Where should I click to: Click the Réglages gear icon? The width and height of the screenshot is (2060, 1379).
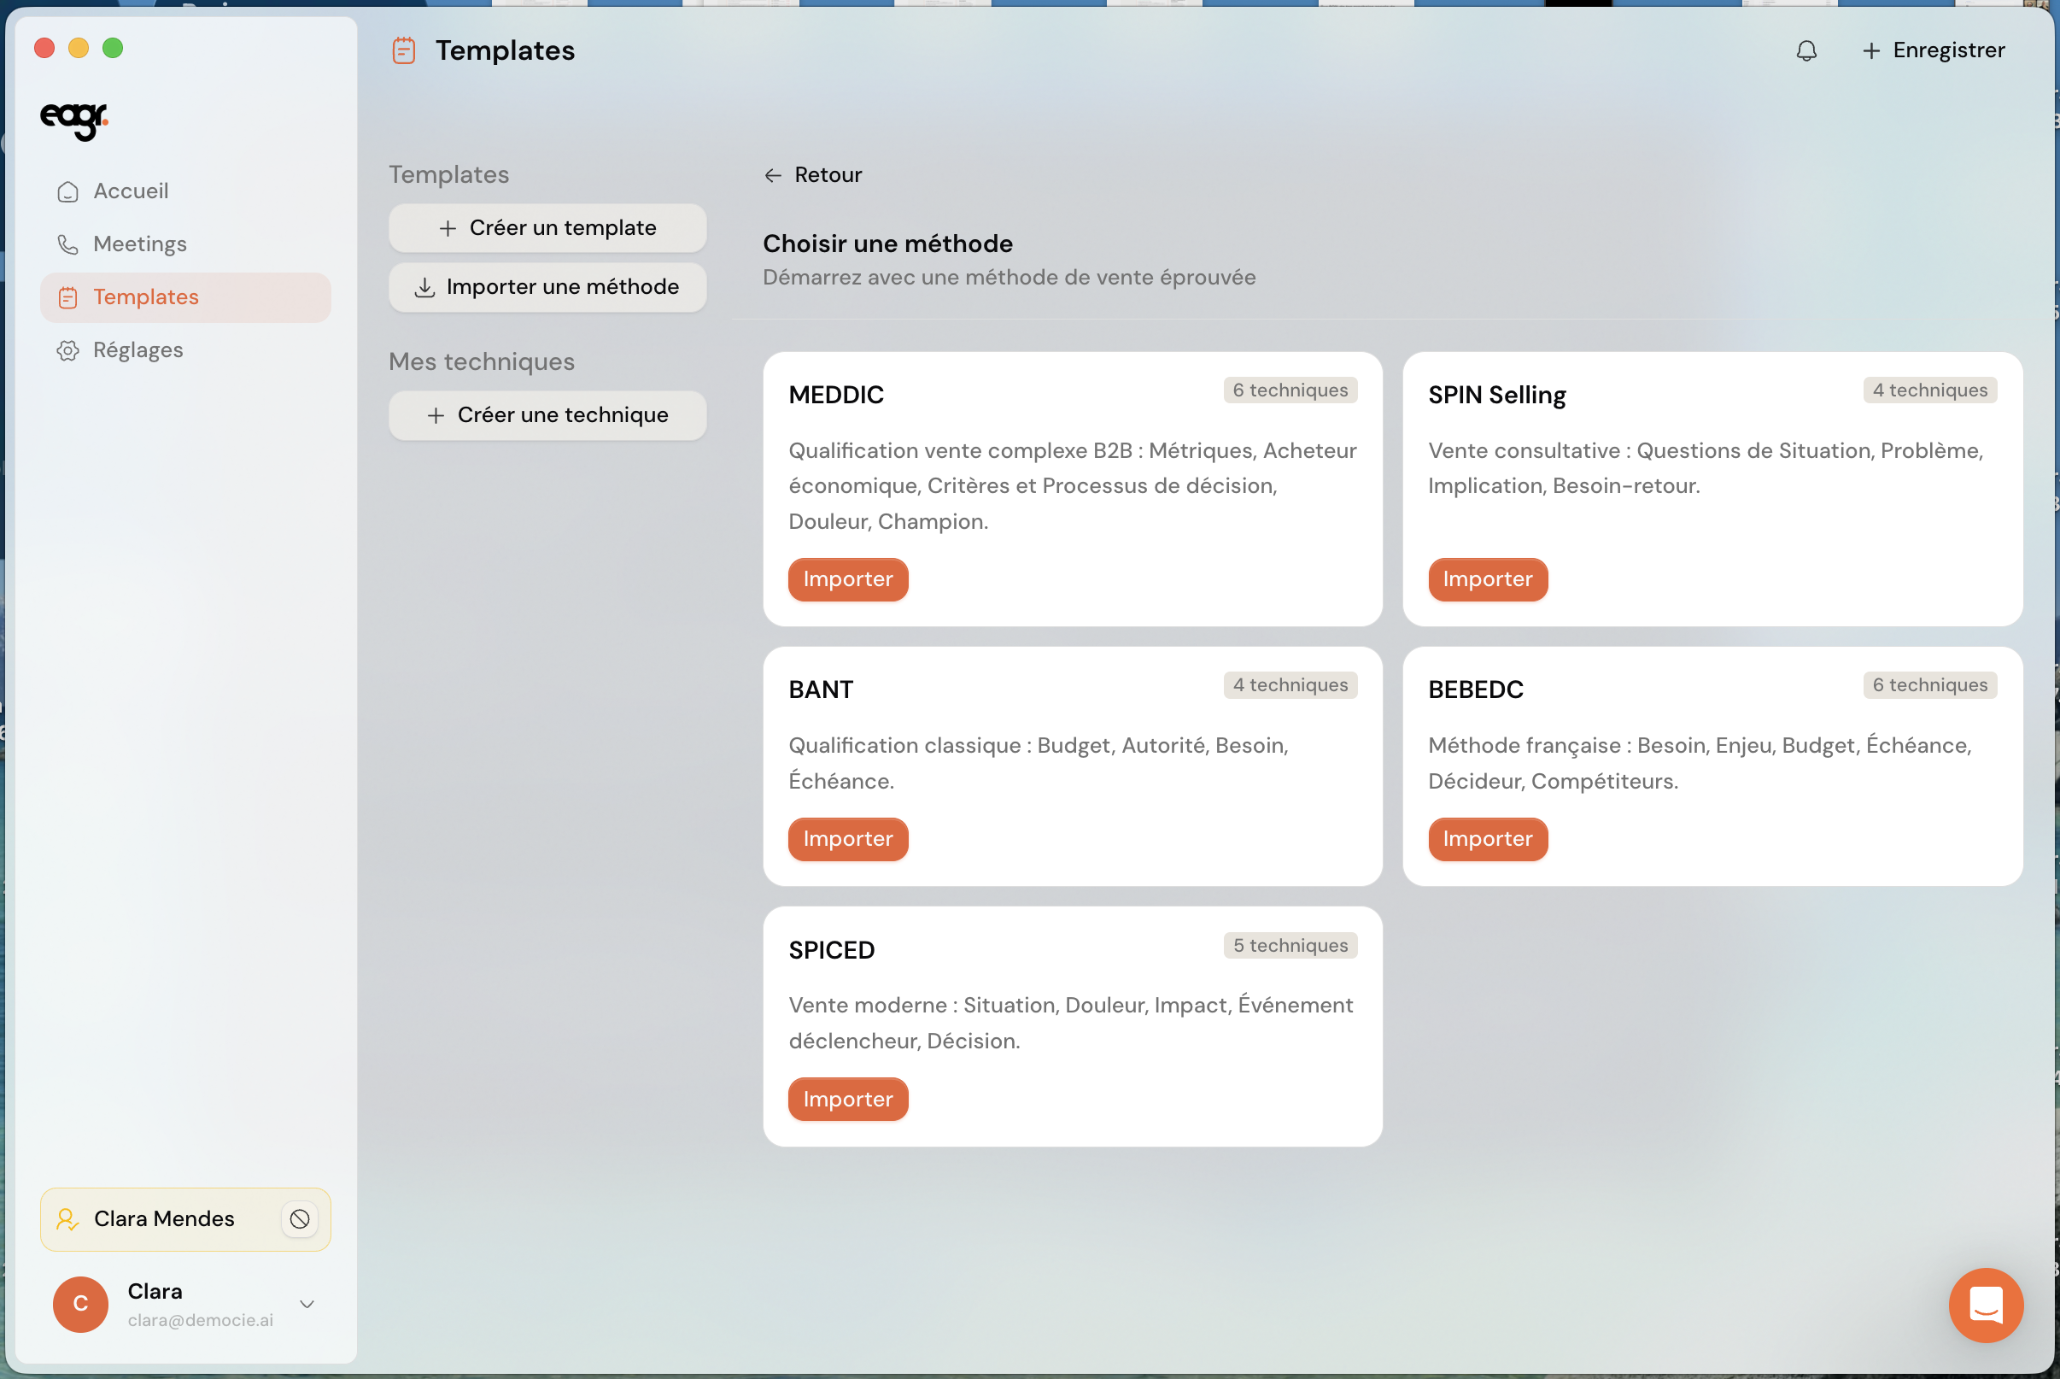(x=67, y=350)
